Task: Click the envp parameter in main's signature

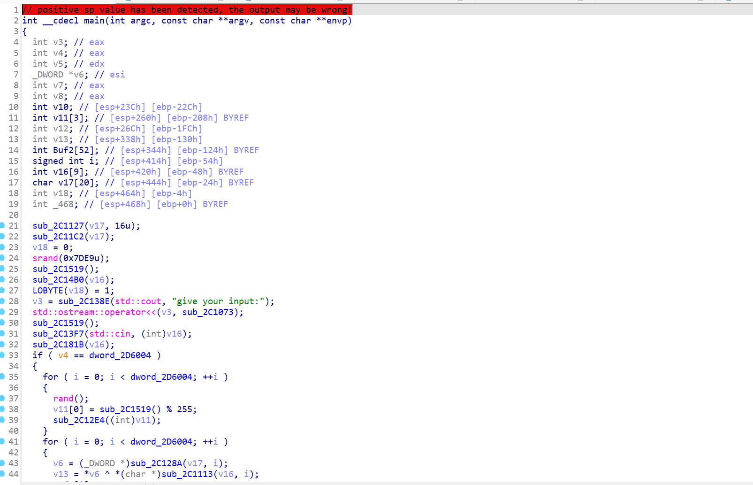Action: (337, 21)
